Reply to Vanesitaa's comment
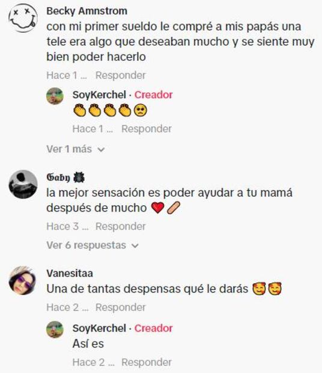The width and height of the screenshot is (322, 373). click(x=120, y=307)
